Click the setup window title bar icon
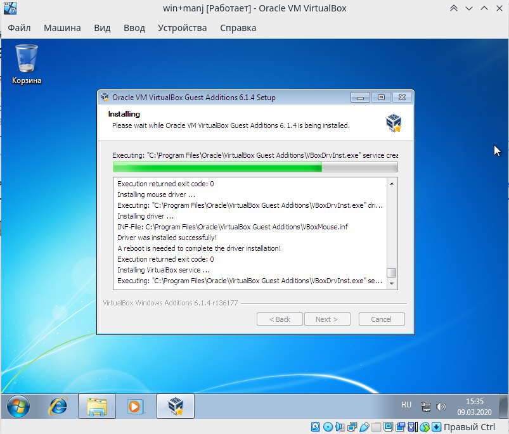The image size is (509, 434). [x=105, y=98]
